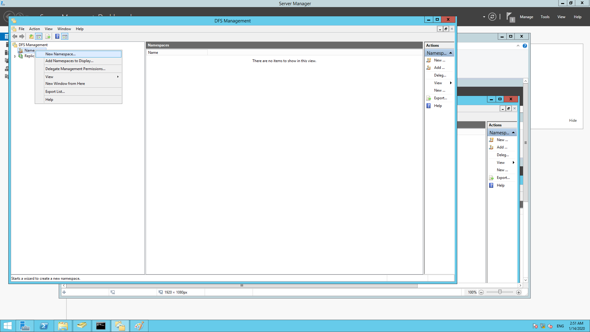Viewport: 590px width, 332px height.
Task: Click Deleg... in the Actions pane
Action: 440,75
